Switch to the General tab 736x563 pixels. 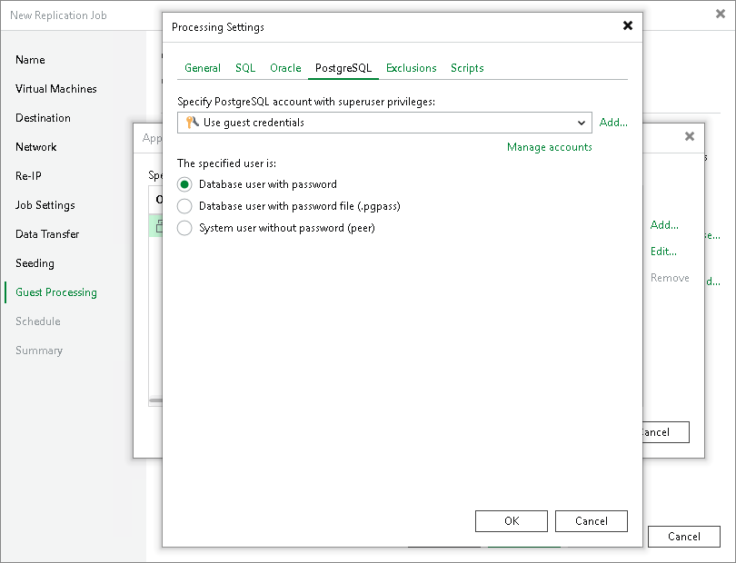click(x=203, y=68)
